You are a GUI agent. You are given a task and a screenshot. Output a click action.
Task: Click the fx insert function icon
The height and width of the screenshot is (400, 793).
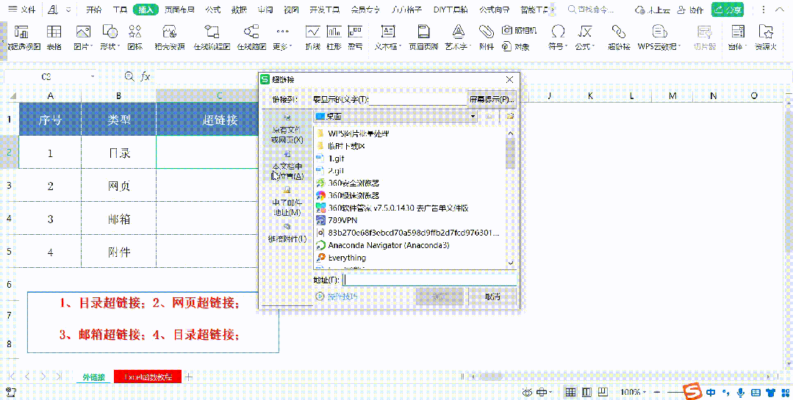coord(146,76)
